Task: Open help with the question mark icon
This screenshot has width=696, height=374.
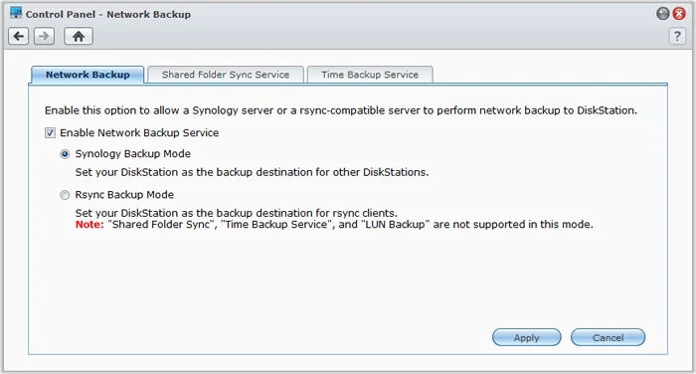Action: (677, 36)
